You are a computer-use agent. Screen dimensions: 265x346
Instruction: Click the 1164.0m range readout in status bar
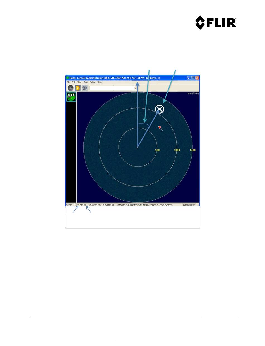(x=79, y=205)
